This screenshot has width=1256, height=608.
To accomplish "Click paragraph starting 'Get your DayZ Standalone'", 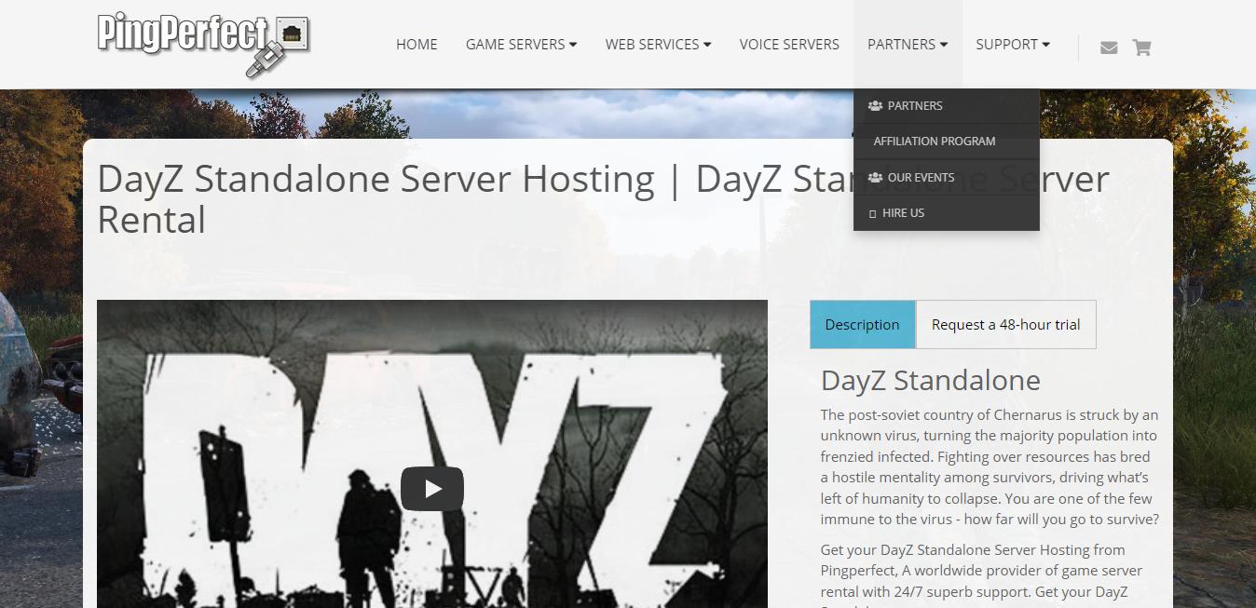I will (982, 575).
